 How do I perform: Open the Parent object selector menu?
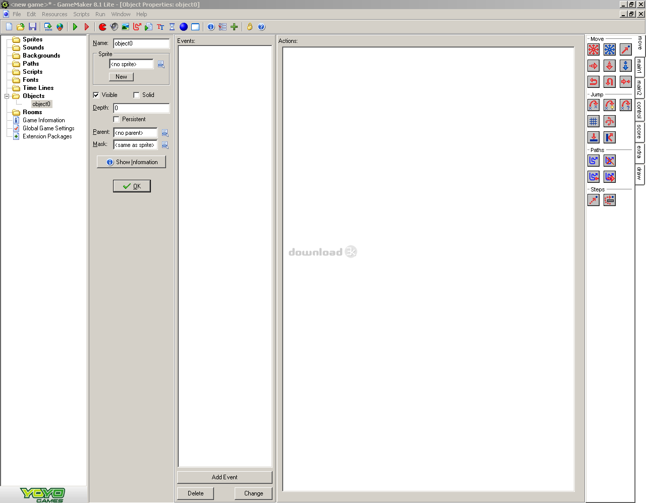(x=165, y=133)
